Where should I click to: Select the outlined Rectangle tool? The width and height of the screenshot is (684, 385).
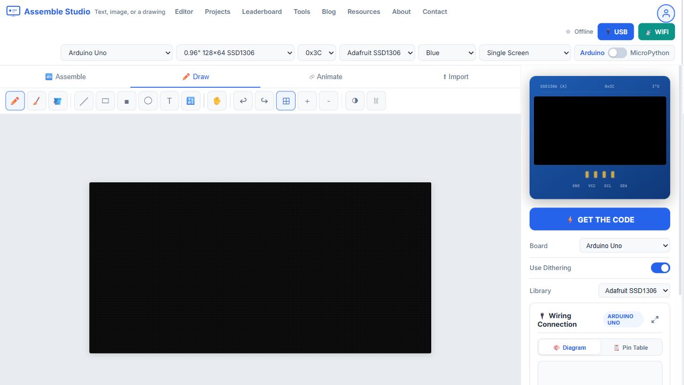(x=105, y=101)
